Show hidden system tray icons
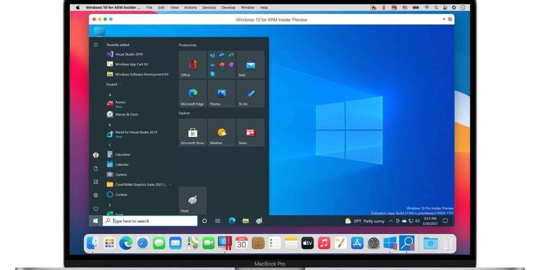The width and height of the screenshot is (540, 270). click(391, 221)
